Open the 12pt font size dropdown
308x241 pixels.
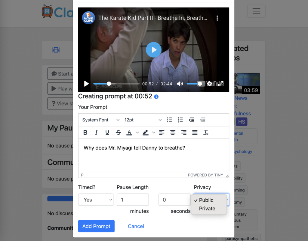[x=143, y=120]
